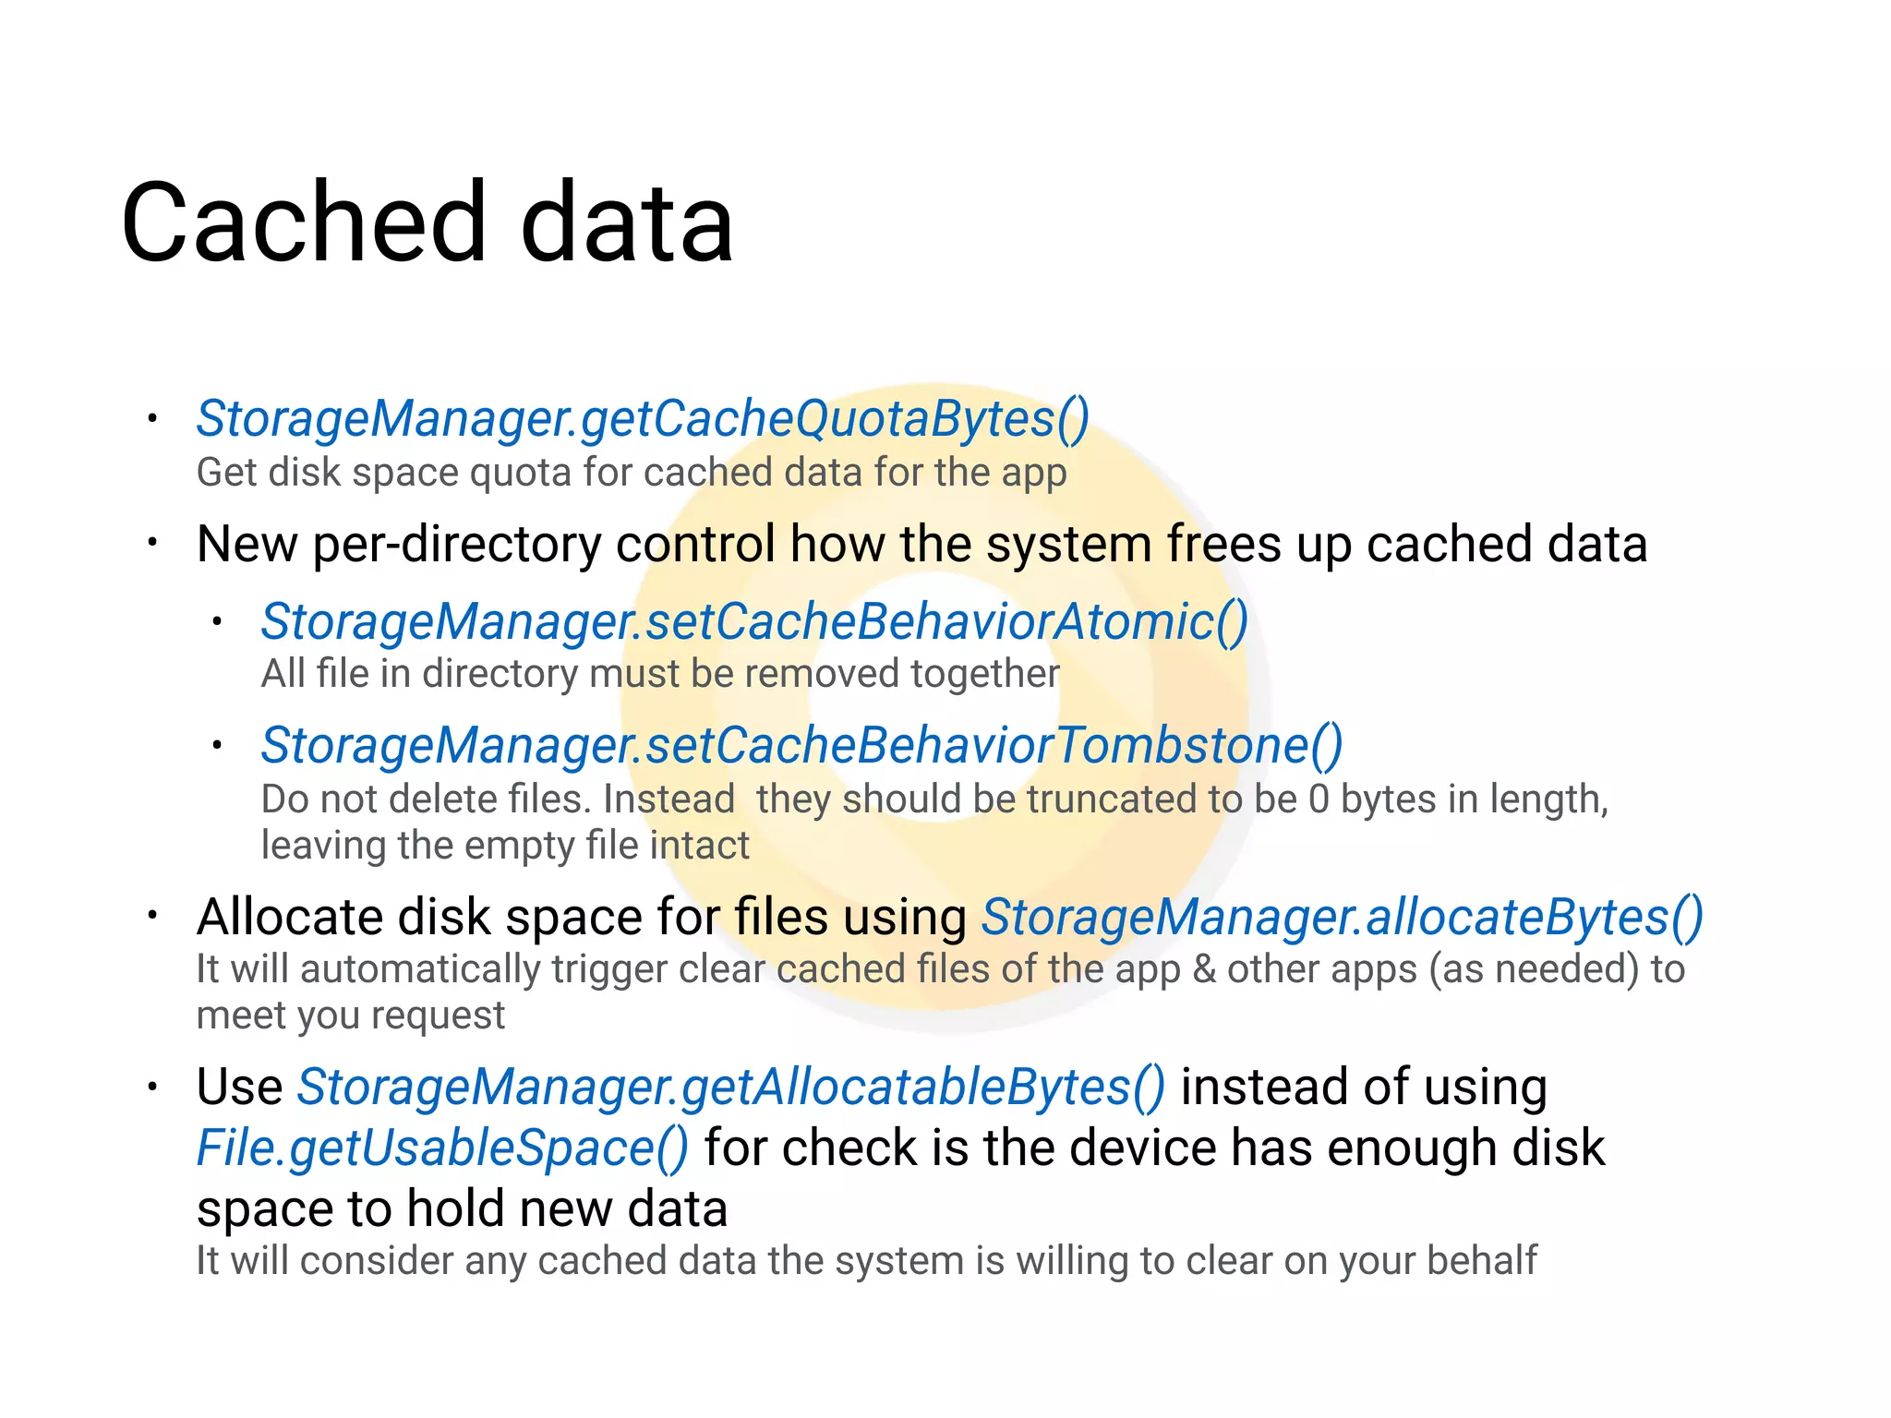Image resolution: width=1891 pixels, height=1418 pixels.
Task: Follow the StorageManager.setCacheBehaviorTombstone() link
Action: coord(801,746)
